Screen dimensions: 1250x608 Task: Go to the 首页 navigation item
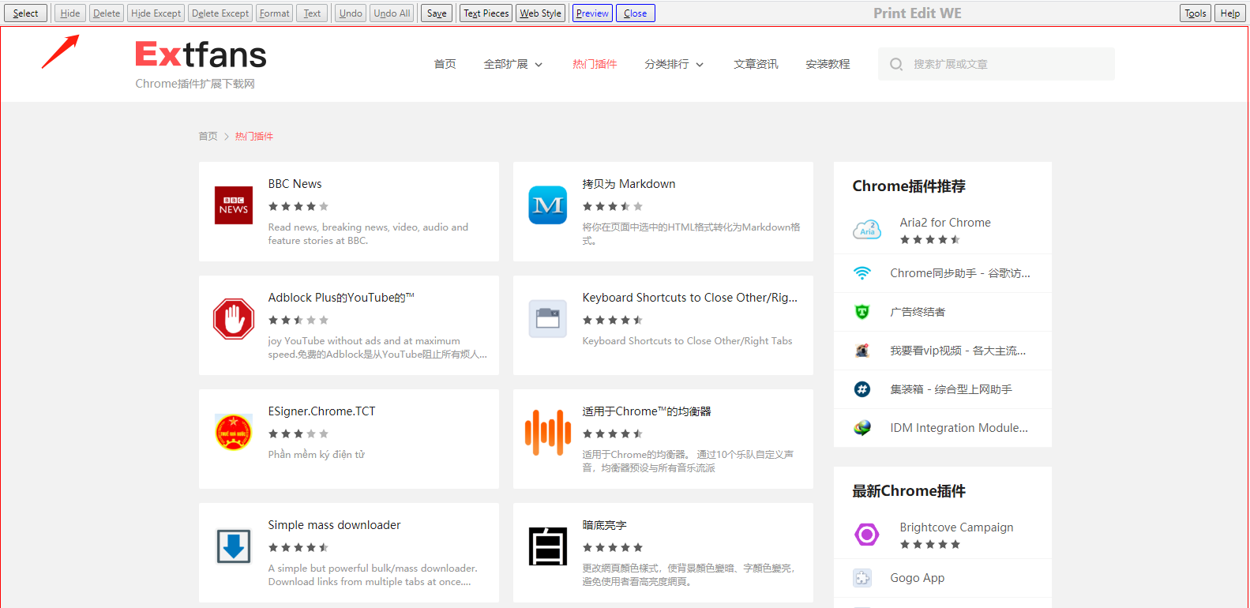point(445,64)
